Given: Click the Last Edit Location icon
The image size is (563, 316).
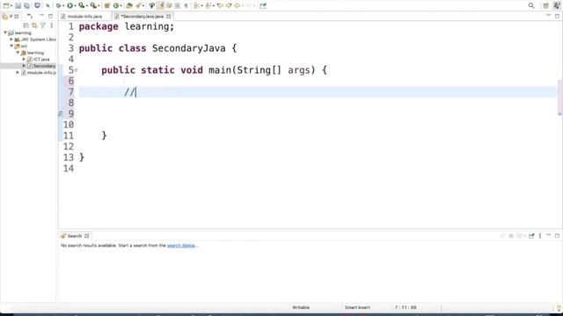Looking at the screenshot, I should [x=220, y=6].
